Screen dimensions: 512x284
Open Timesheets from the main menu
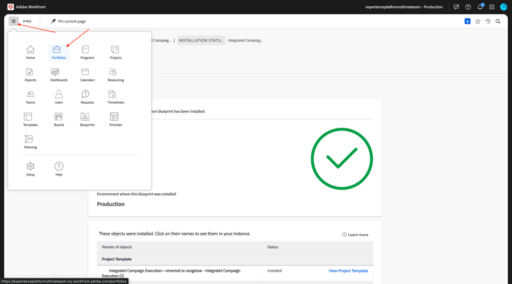pyautogui.click(x=115, y=97)
